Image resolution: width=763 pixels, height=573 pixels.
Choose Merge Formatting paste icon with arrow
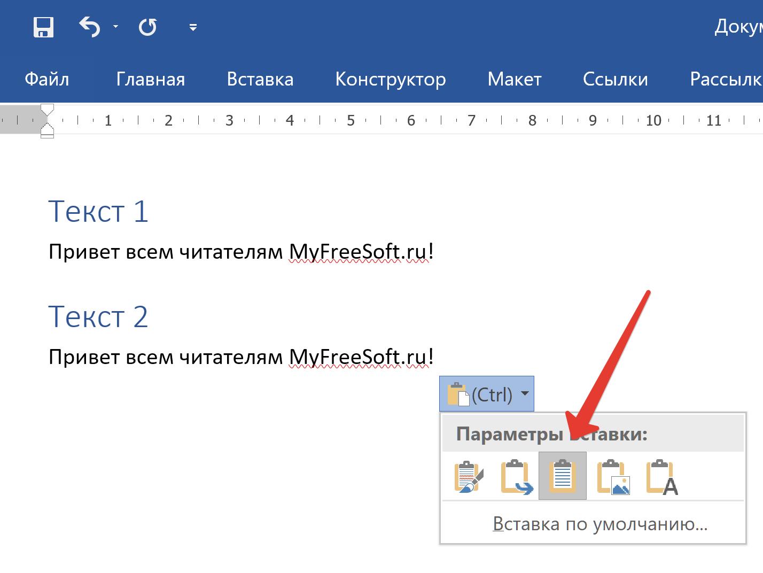tap(516, 476)
